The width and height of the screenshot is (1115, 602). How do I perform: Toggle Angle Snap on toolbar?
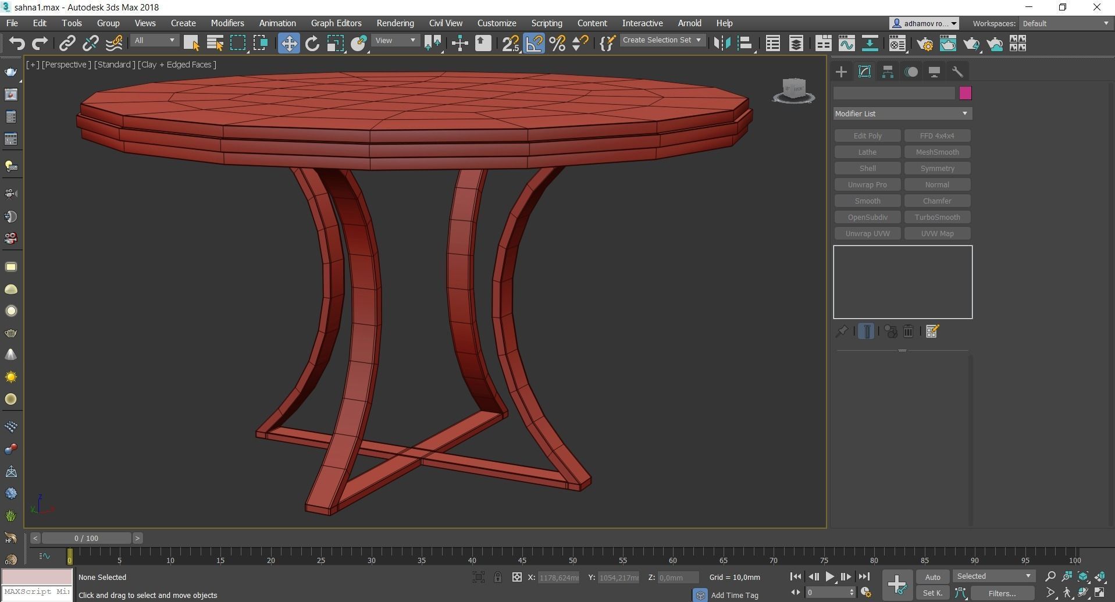[534, 44]
